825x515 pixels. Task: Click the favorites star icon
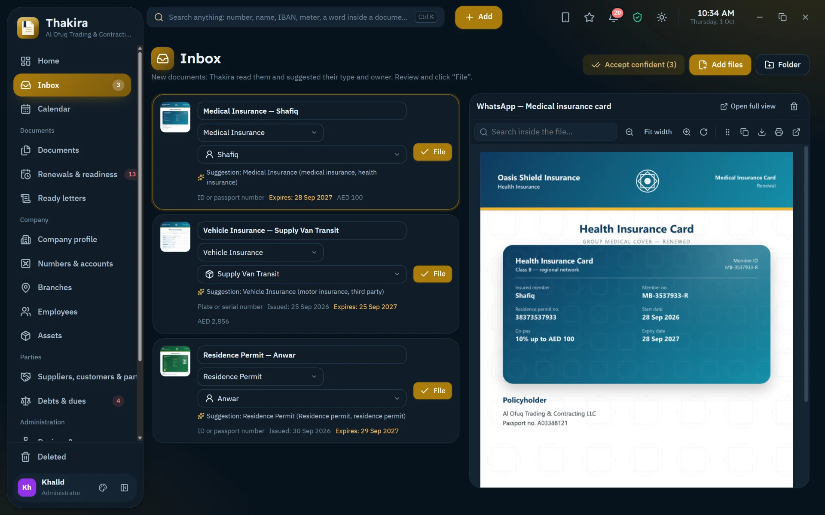click(x=589, y=17)
